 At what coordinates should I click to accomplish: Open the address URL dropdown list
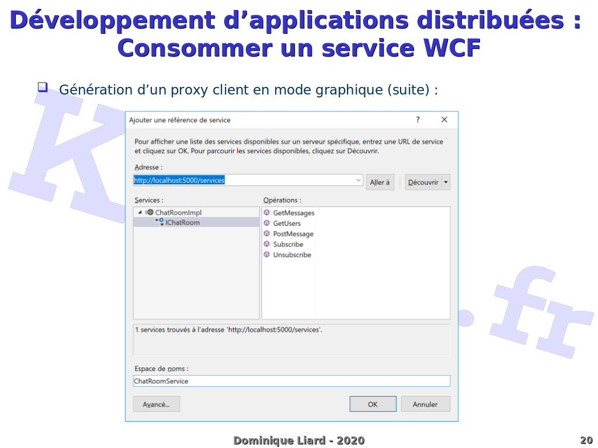pos(359,181)
